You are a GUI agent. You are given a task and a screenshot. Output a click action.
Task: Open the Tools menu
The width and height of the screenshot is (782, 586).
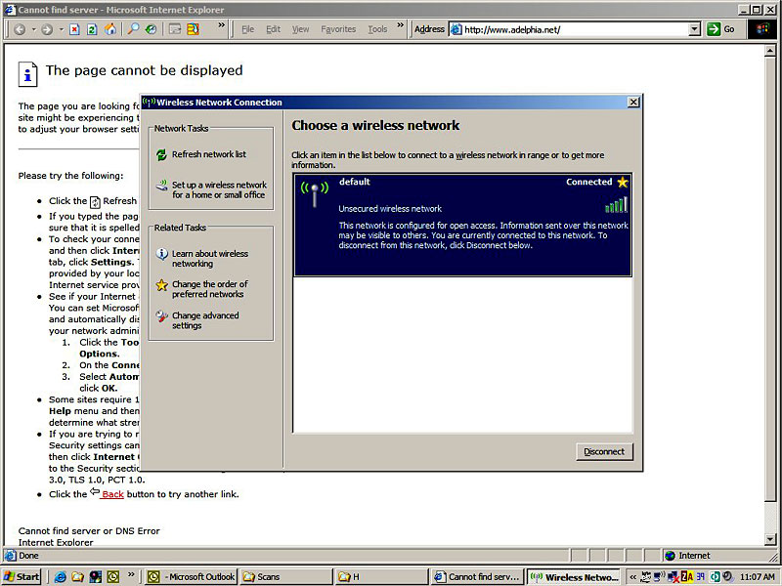(377, 29)
